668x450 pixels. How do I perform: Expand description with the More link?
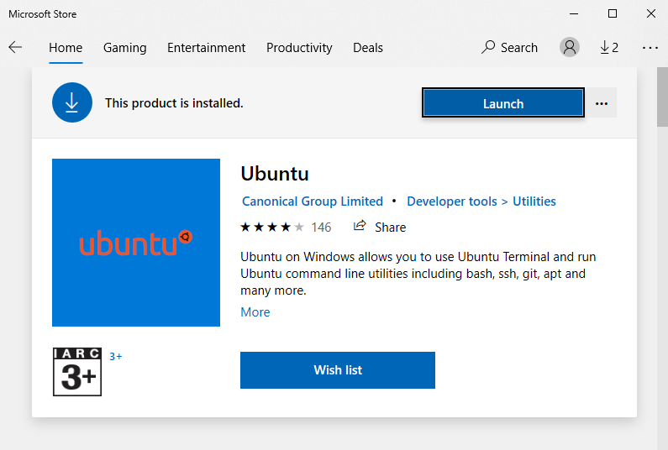pos(255,312)
